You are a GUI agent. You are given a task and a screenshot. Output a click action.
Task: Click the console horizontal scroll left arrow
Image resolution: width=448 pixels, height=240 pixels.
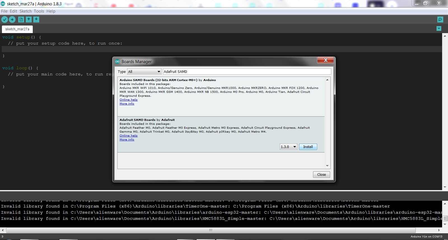(3, 230)
